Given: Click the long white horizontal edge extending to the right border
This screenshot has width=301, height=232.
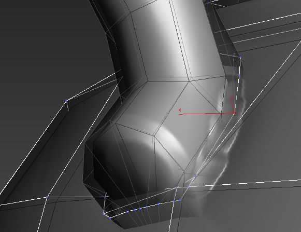Looking at the screenshot, I should coord(244,183).
